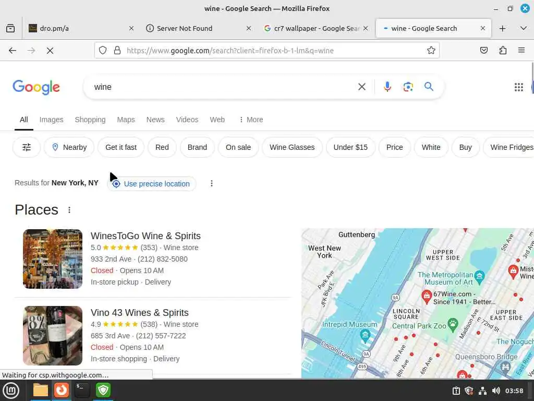
Task: Close the wine Google Search tab
Action: (482, 28)
